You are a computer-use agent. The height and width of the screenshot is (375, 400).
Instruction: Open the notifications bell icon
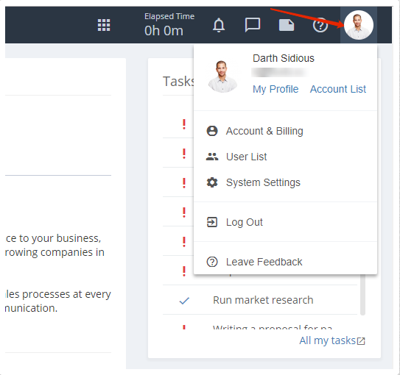(219, 25)
